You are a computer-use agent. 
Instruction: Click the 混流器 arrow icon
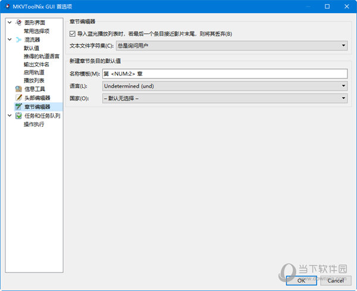pos(18,40)
